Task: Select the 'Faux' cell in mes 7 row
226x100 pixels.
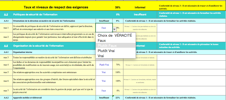Action: point(104,91)
